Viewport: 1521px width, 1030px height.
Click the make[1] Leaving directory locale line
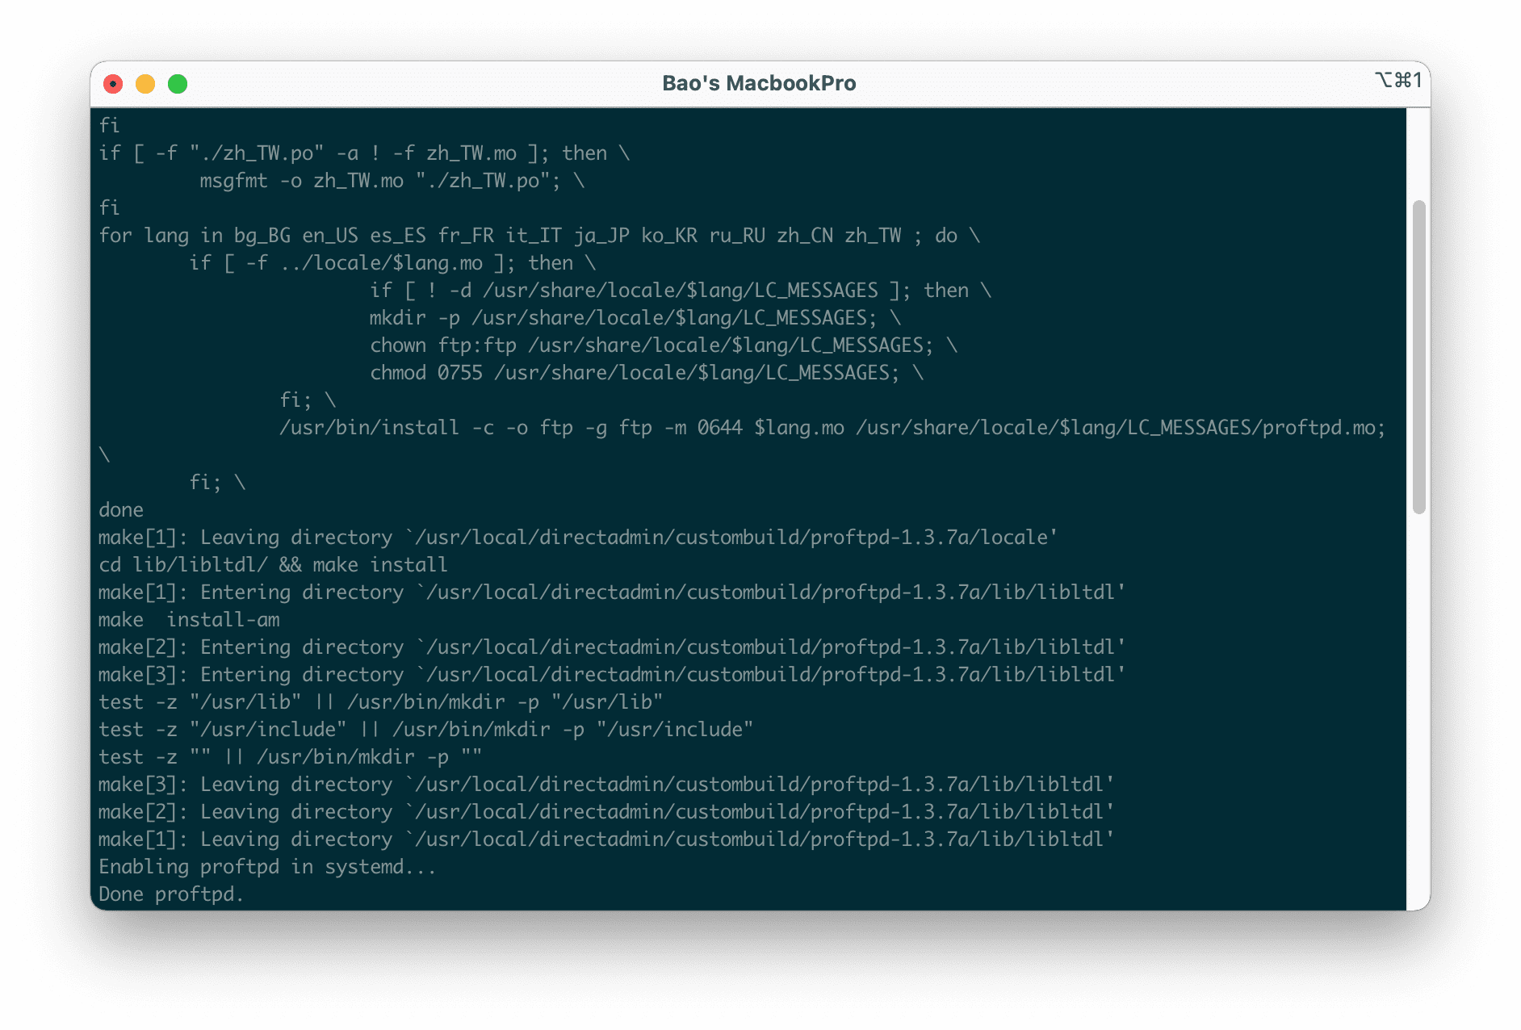(x=577, y=537)
